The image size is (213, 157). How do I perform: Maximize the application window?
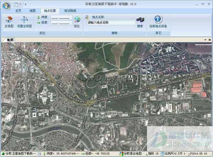[x=203, y=4]
